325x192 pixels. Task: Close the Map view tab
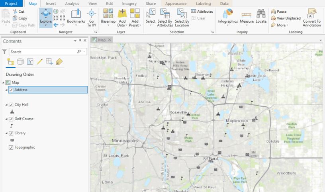click(110, 40)
